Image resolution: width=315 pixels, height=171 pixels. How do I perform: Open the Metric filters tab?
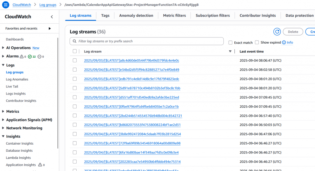click(174, 15)
